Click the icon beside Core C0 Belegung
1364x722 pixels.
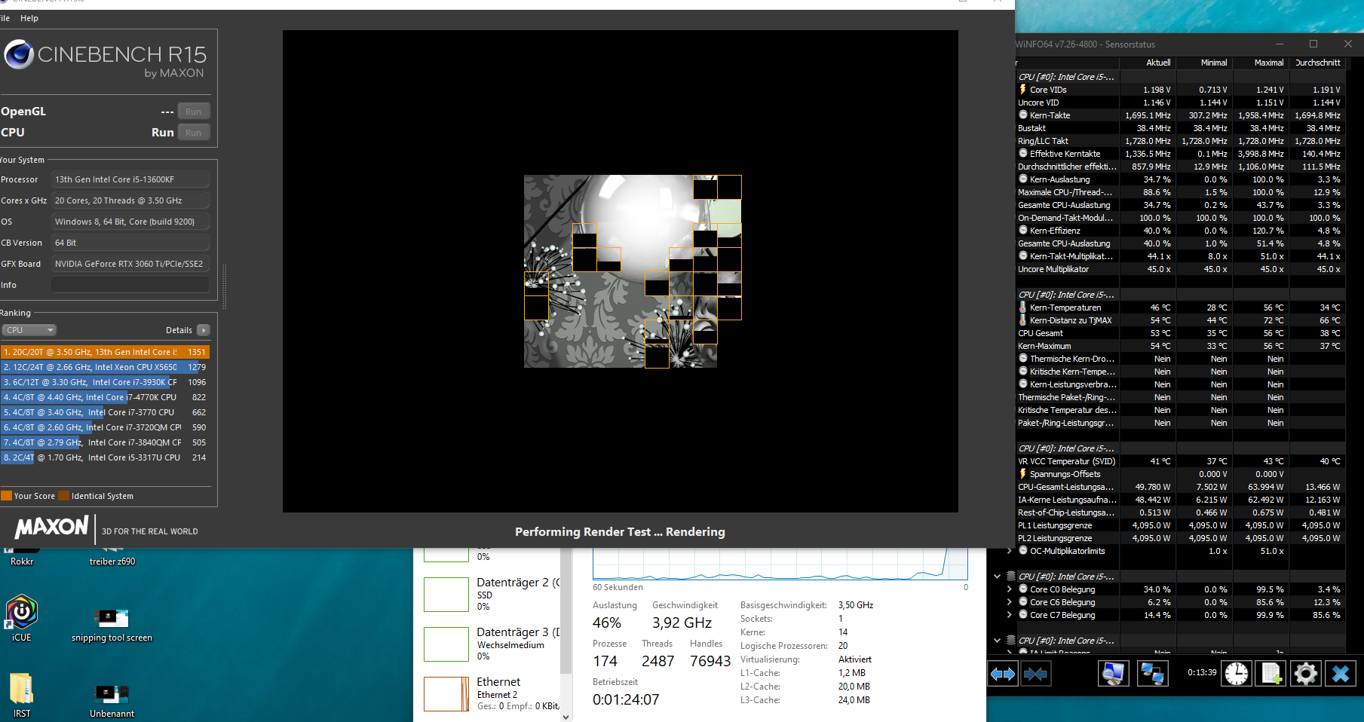click(1023, 589)
